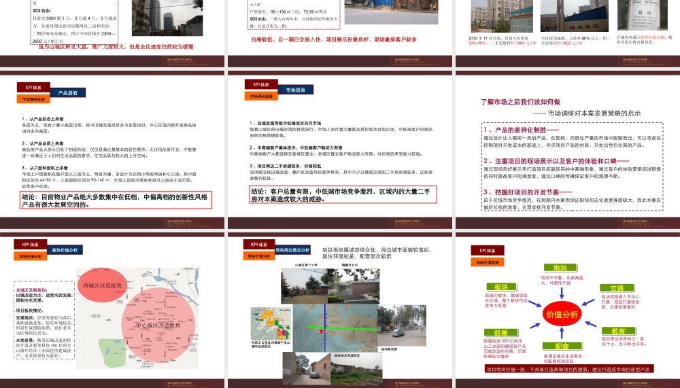680x388 pixels.
Task: Select the 地块周边情况分析 slide
Action: [340, 310]
